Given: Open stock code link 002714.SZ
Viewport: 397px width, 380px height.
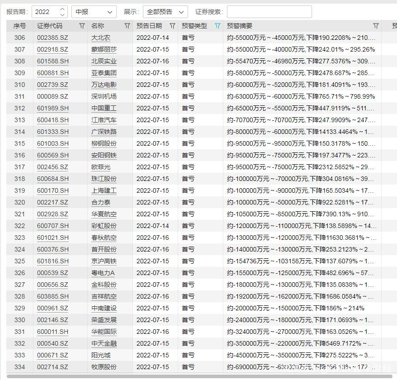Looking at the screenshot, I should click(52, 367).
